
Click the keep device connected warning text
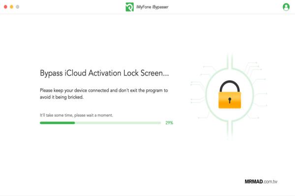(104, 90)
